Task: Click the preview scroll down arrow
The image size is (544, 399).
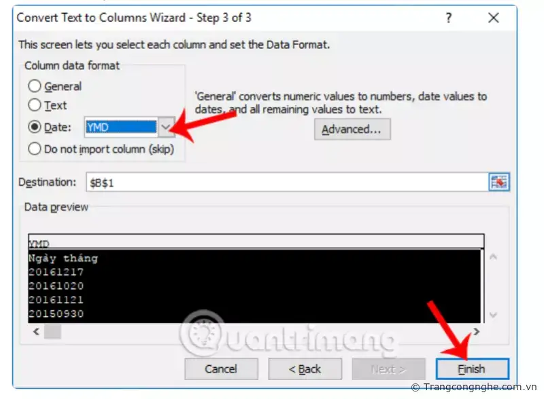Action: pyautogui.click(x=493, y=315)
